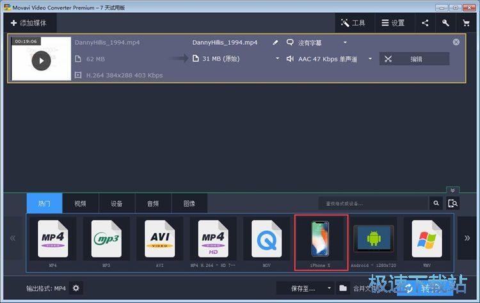Collapse the format panel with double chevron
Viewport: 480px width, 303px height.
click(452, 190)
